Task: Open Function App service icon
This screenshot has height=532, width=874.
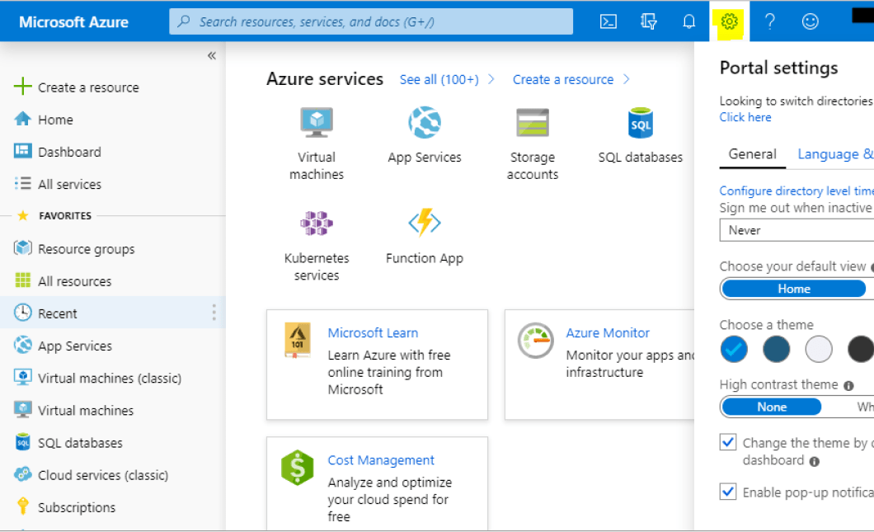Action: tap(425, 223)
